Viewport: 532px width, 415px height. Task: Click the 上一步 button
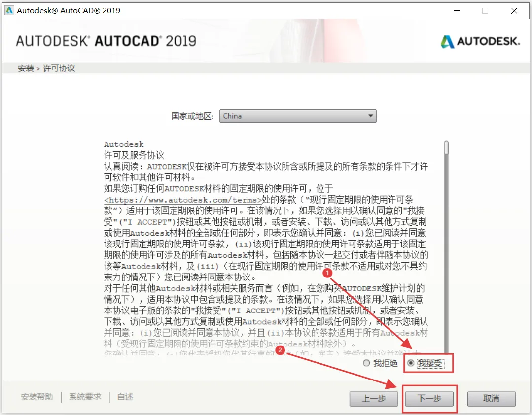click(374, 399)
